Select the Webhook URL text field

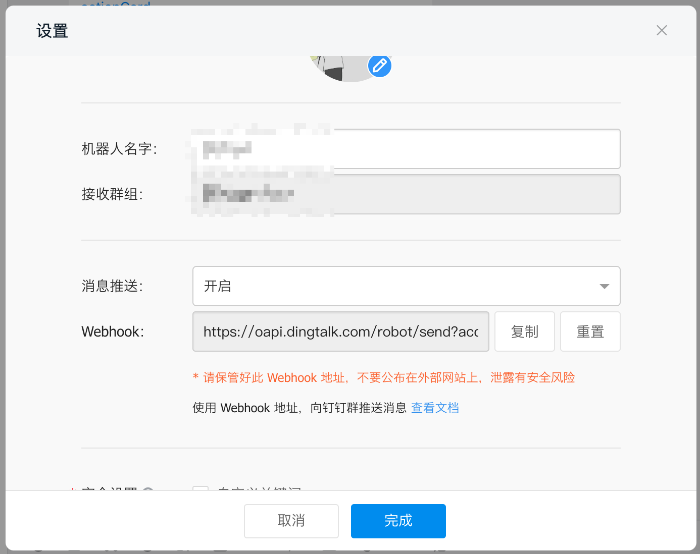click(340, 331)
